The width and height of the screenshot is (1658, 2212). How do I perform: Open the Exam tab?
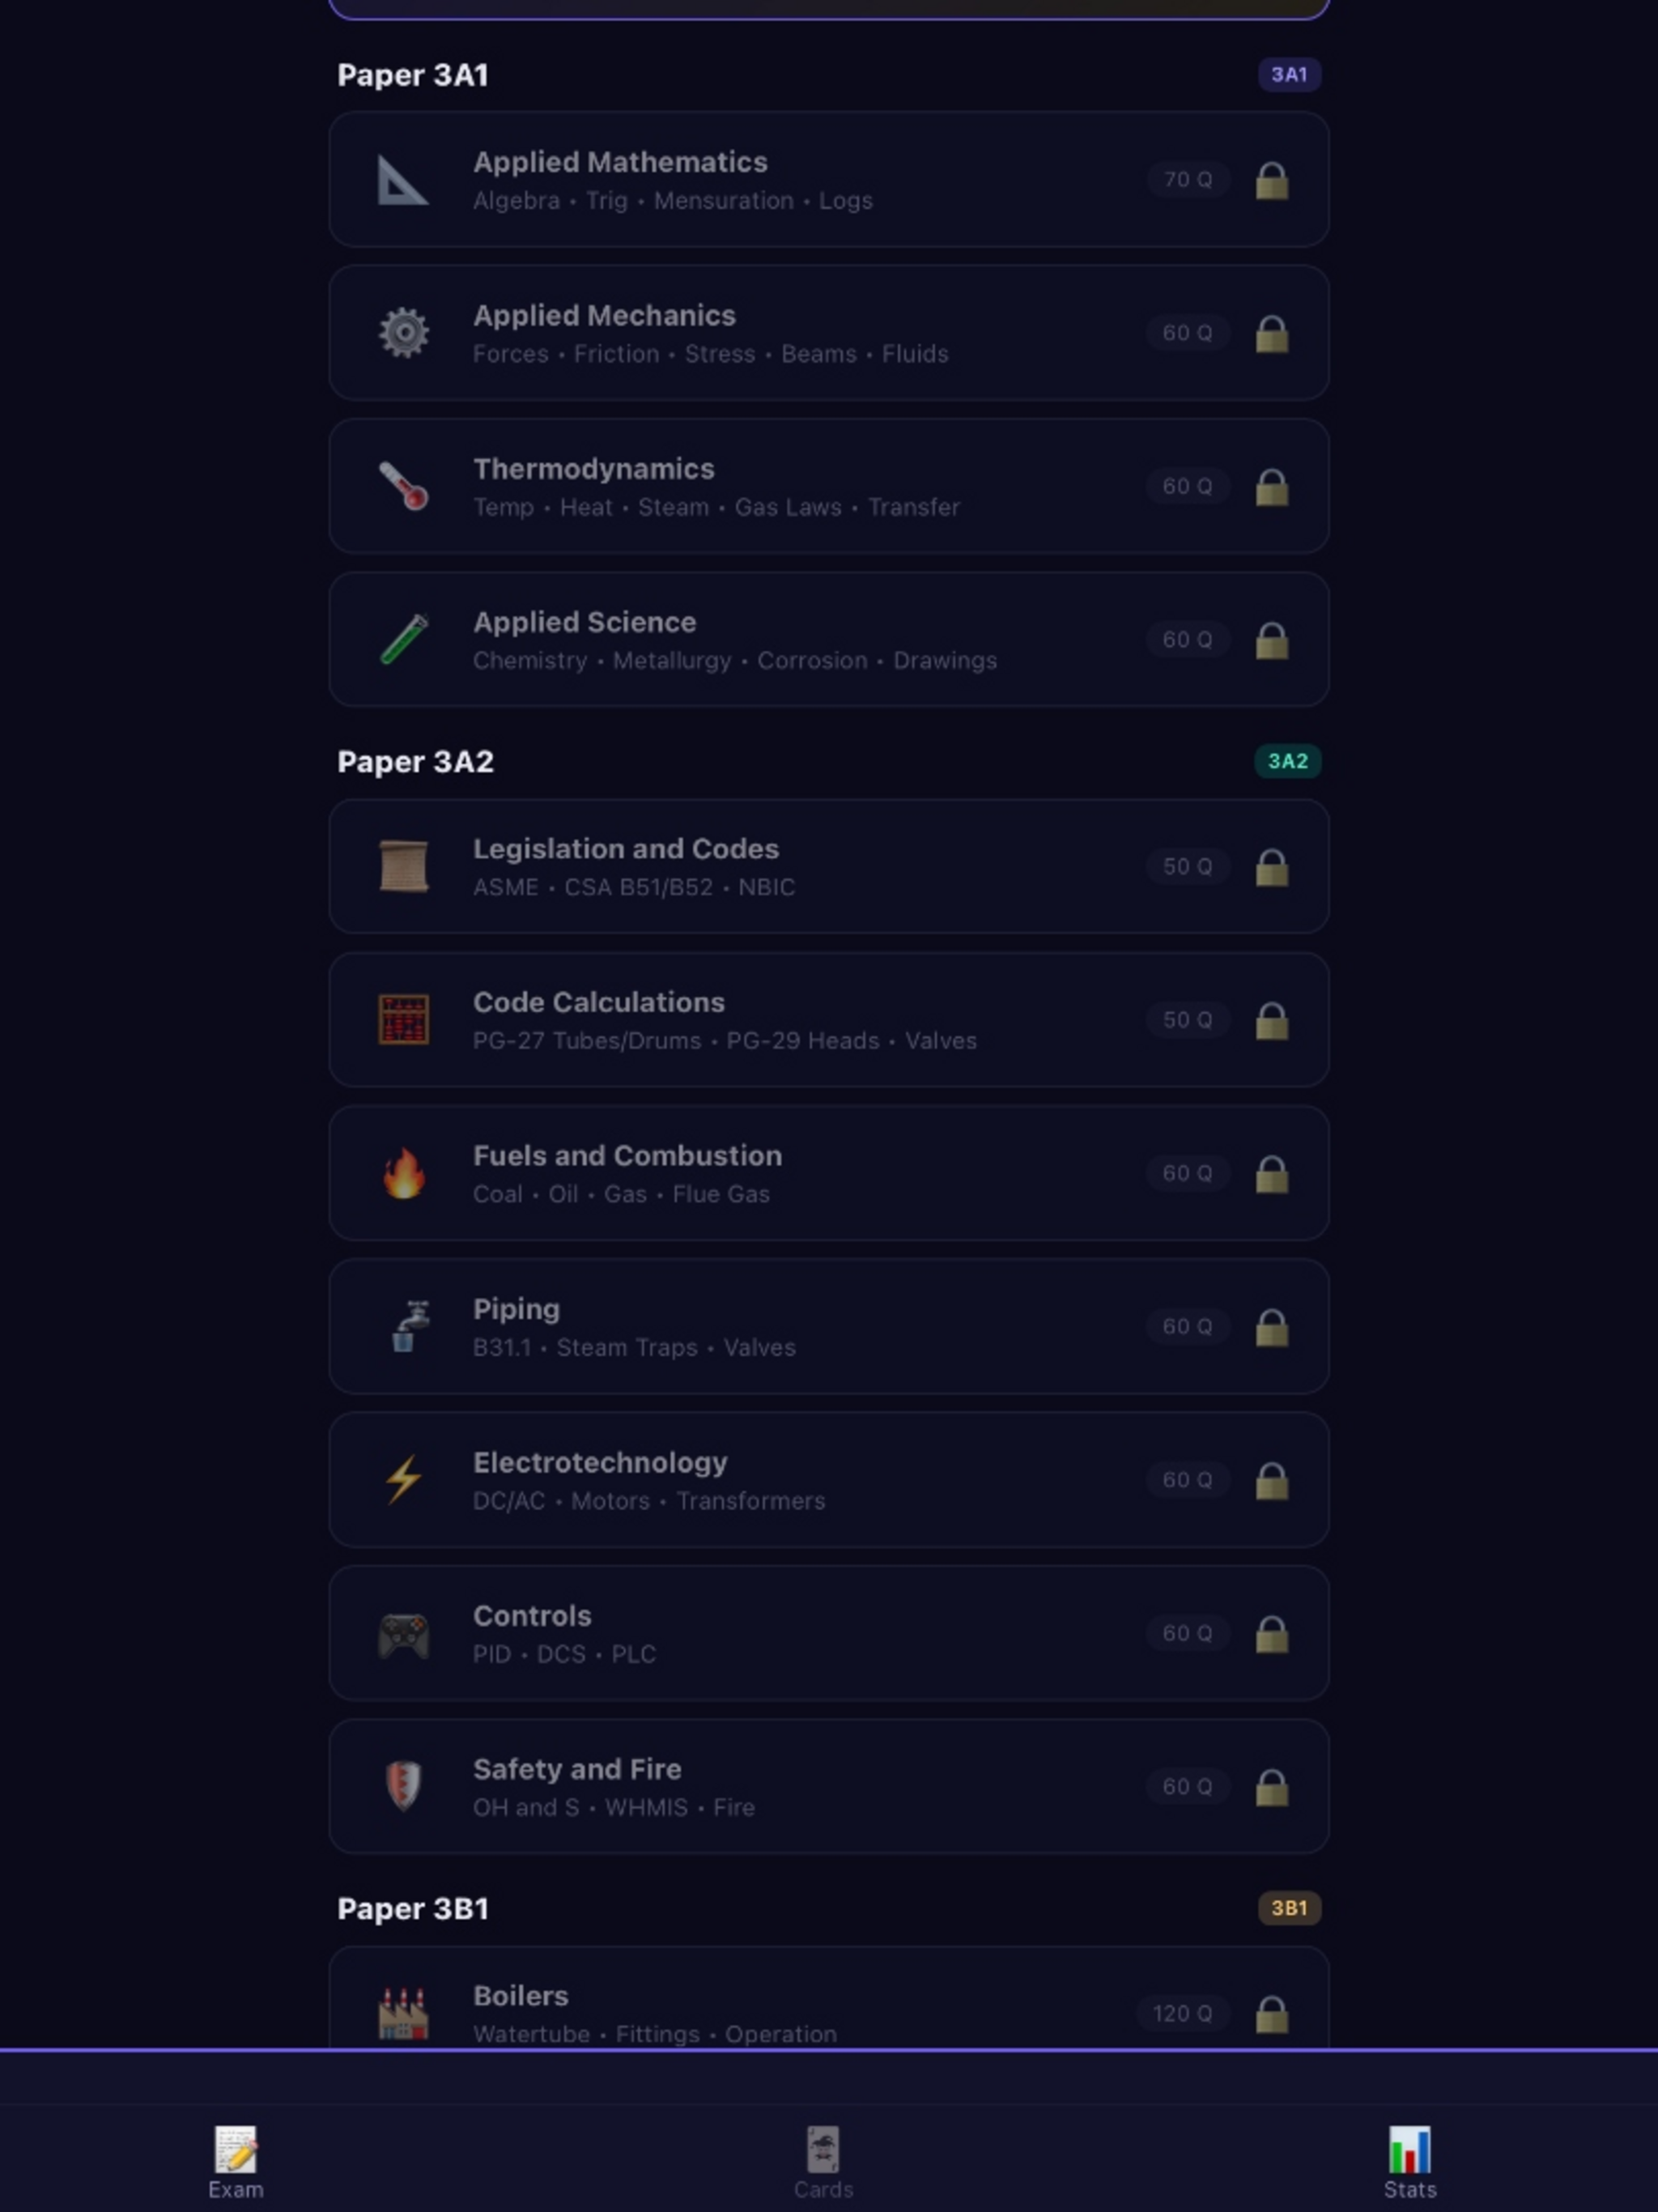(x=236, y=2162)
